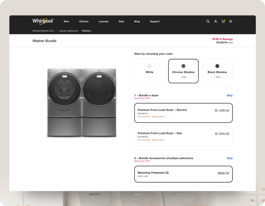The image size is (265, 206).
Task: Open the Support menu
Action: (155, 21)
